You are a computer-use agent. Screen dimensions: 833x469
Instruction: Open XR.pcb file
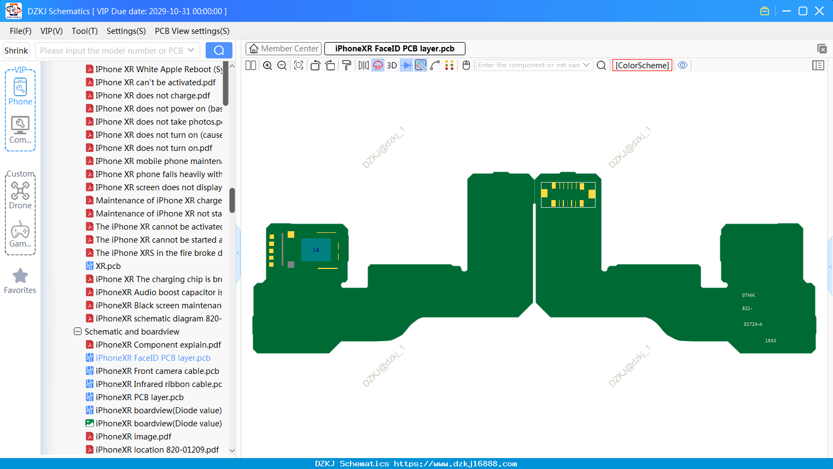click(x=108, y=266)
